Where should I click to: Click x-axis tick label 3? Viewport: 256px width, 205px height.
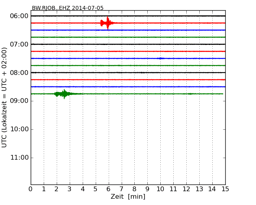tap(70, 189)
